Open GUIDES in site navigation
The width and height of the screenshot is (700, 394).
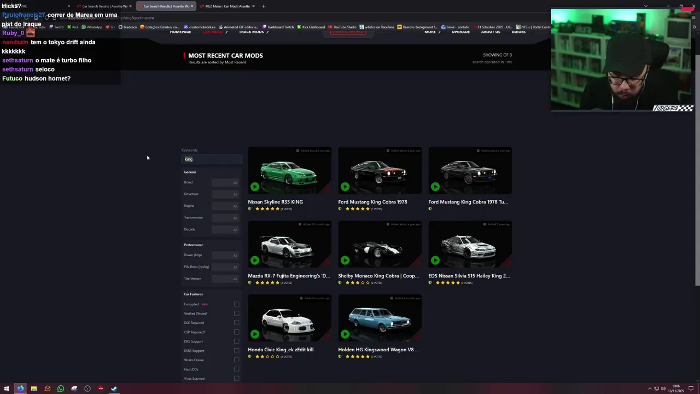coord(518,32)
